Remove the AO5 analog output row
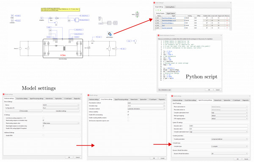254x162 pixels. (227, 28)
